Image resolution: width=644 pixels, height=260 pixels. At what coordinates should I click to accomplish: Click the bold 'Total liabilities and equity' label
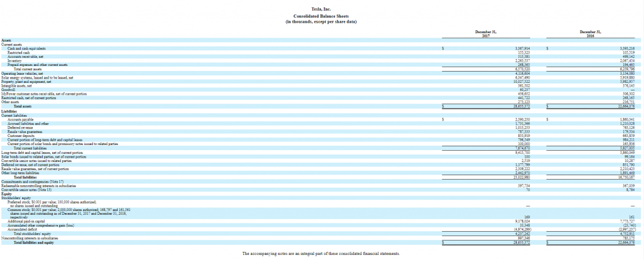pyautogui.click(x=34, y=242)
